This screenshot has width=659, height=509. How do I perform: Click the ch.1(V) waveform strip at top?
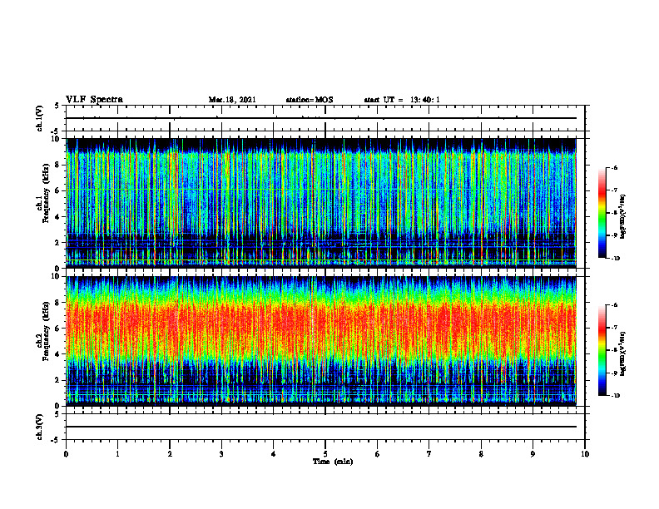(325, 118)
